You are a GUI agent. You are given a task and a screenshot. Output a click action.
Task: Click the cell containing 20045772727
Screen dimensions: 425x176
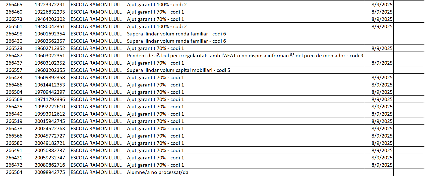click(x=50, y=136)
